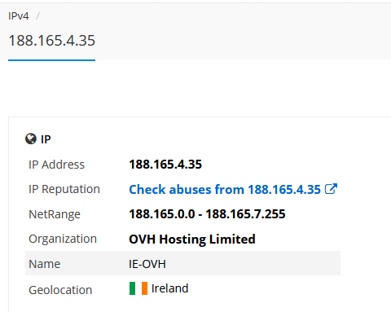Screen dimensions: 391x312
Task: Click the external link icon after abuses link
Action: click(331, 189)
